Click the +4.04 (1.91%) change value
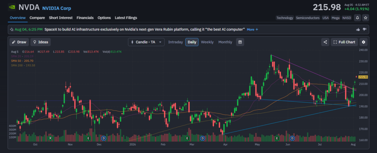Viewport: 377px width, 153px height. coord(356,9)
